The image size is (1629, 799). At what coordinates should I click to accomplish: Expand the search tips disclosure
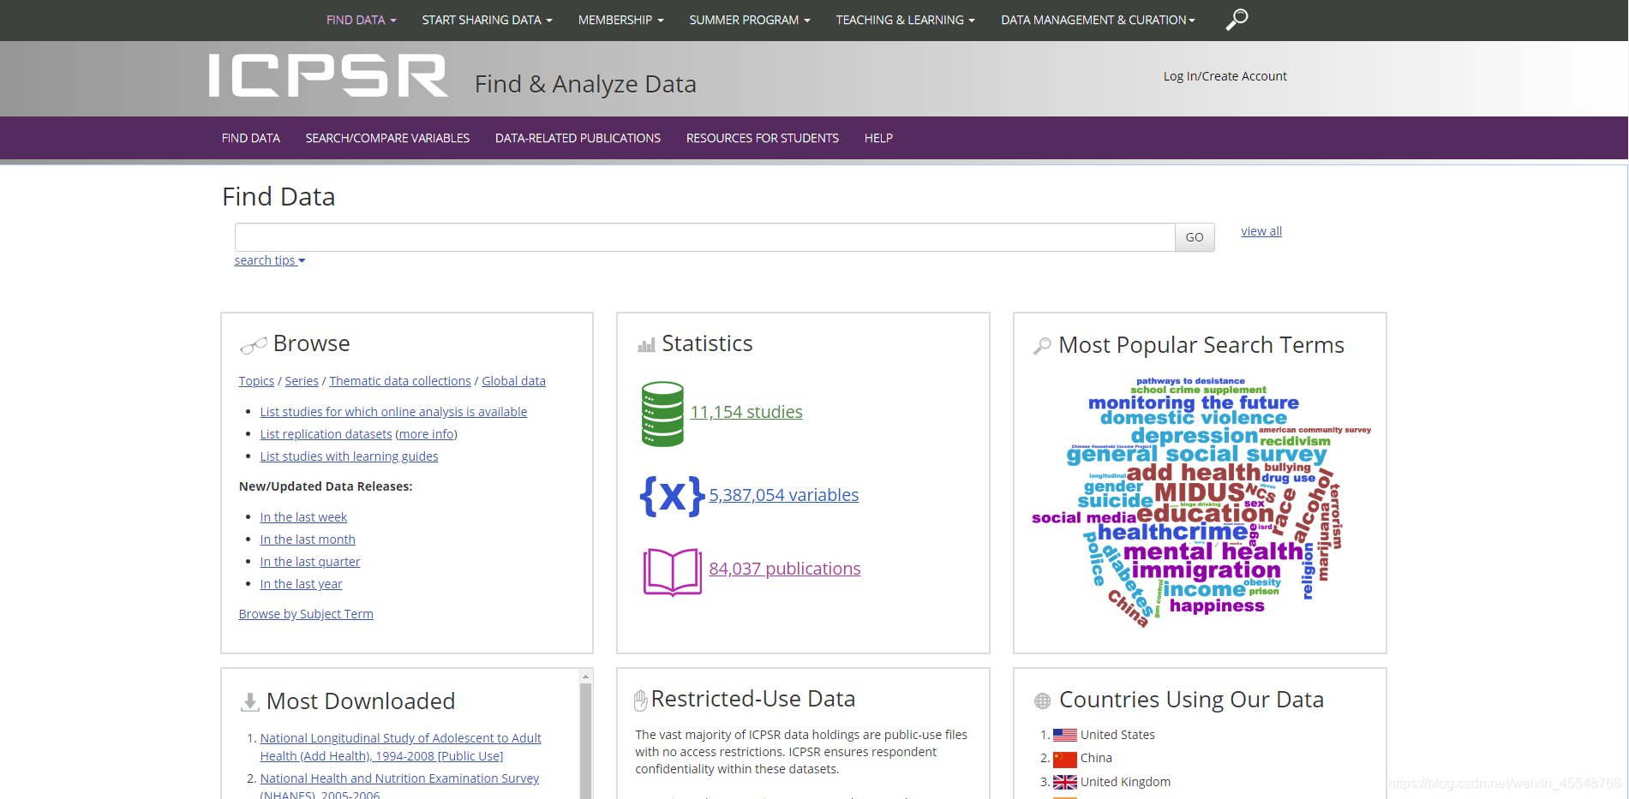tap(270, 260)
